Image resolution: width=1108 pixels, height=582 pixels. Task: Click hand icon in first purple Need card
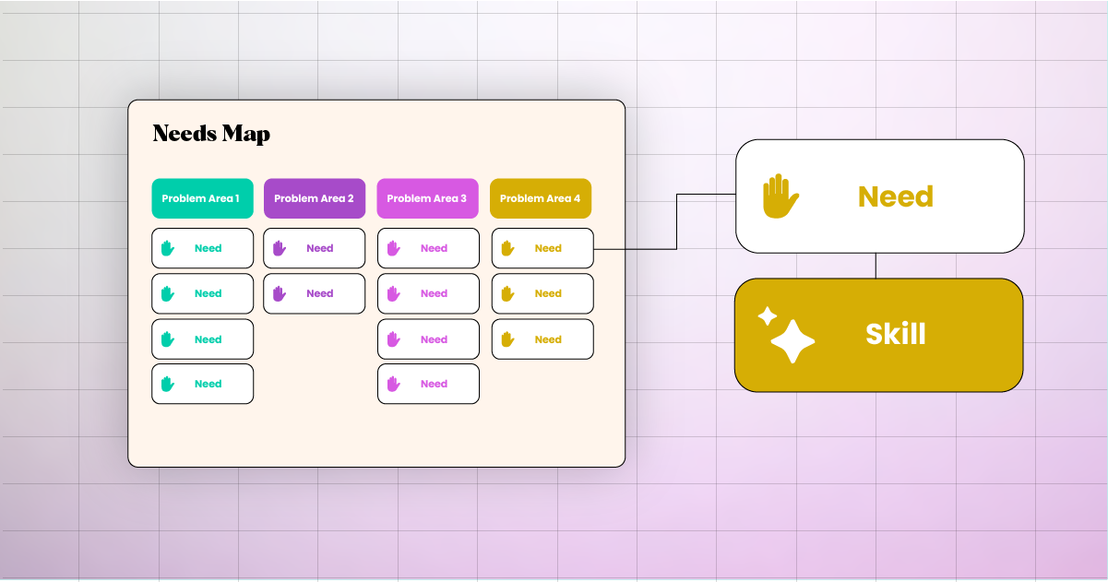(x=280, y=248)
